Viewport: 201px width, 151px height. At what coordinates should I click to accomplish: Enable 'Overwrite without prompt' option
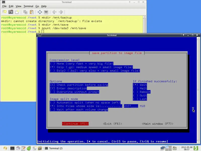52,92
